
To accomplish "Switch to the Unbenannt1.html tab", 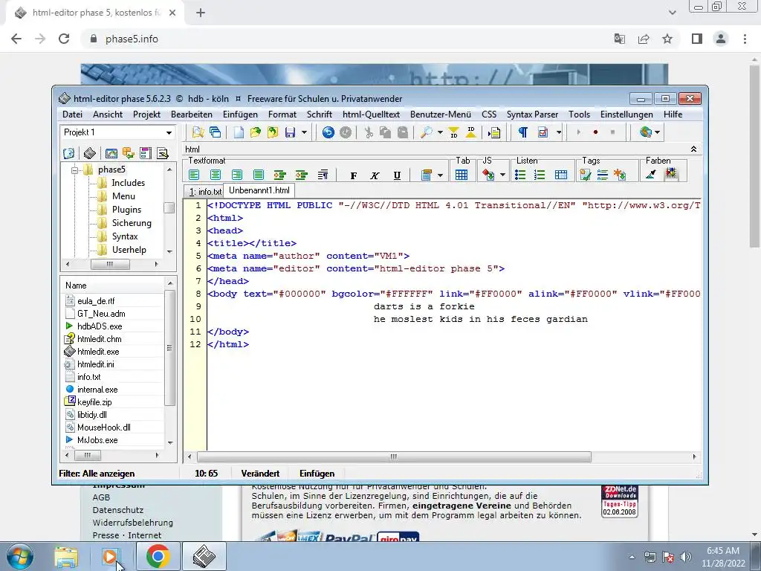I will [x=259, y=190].
